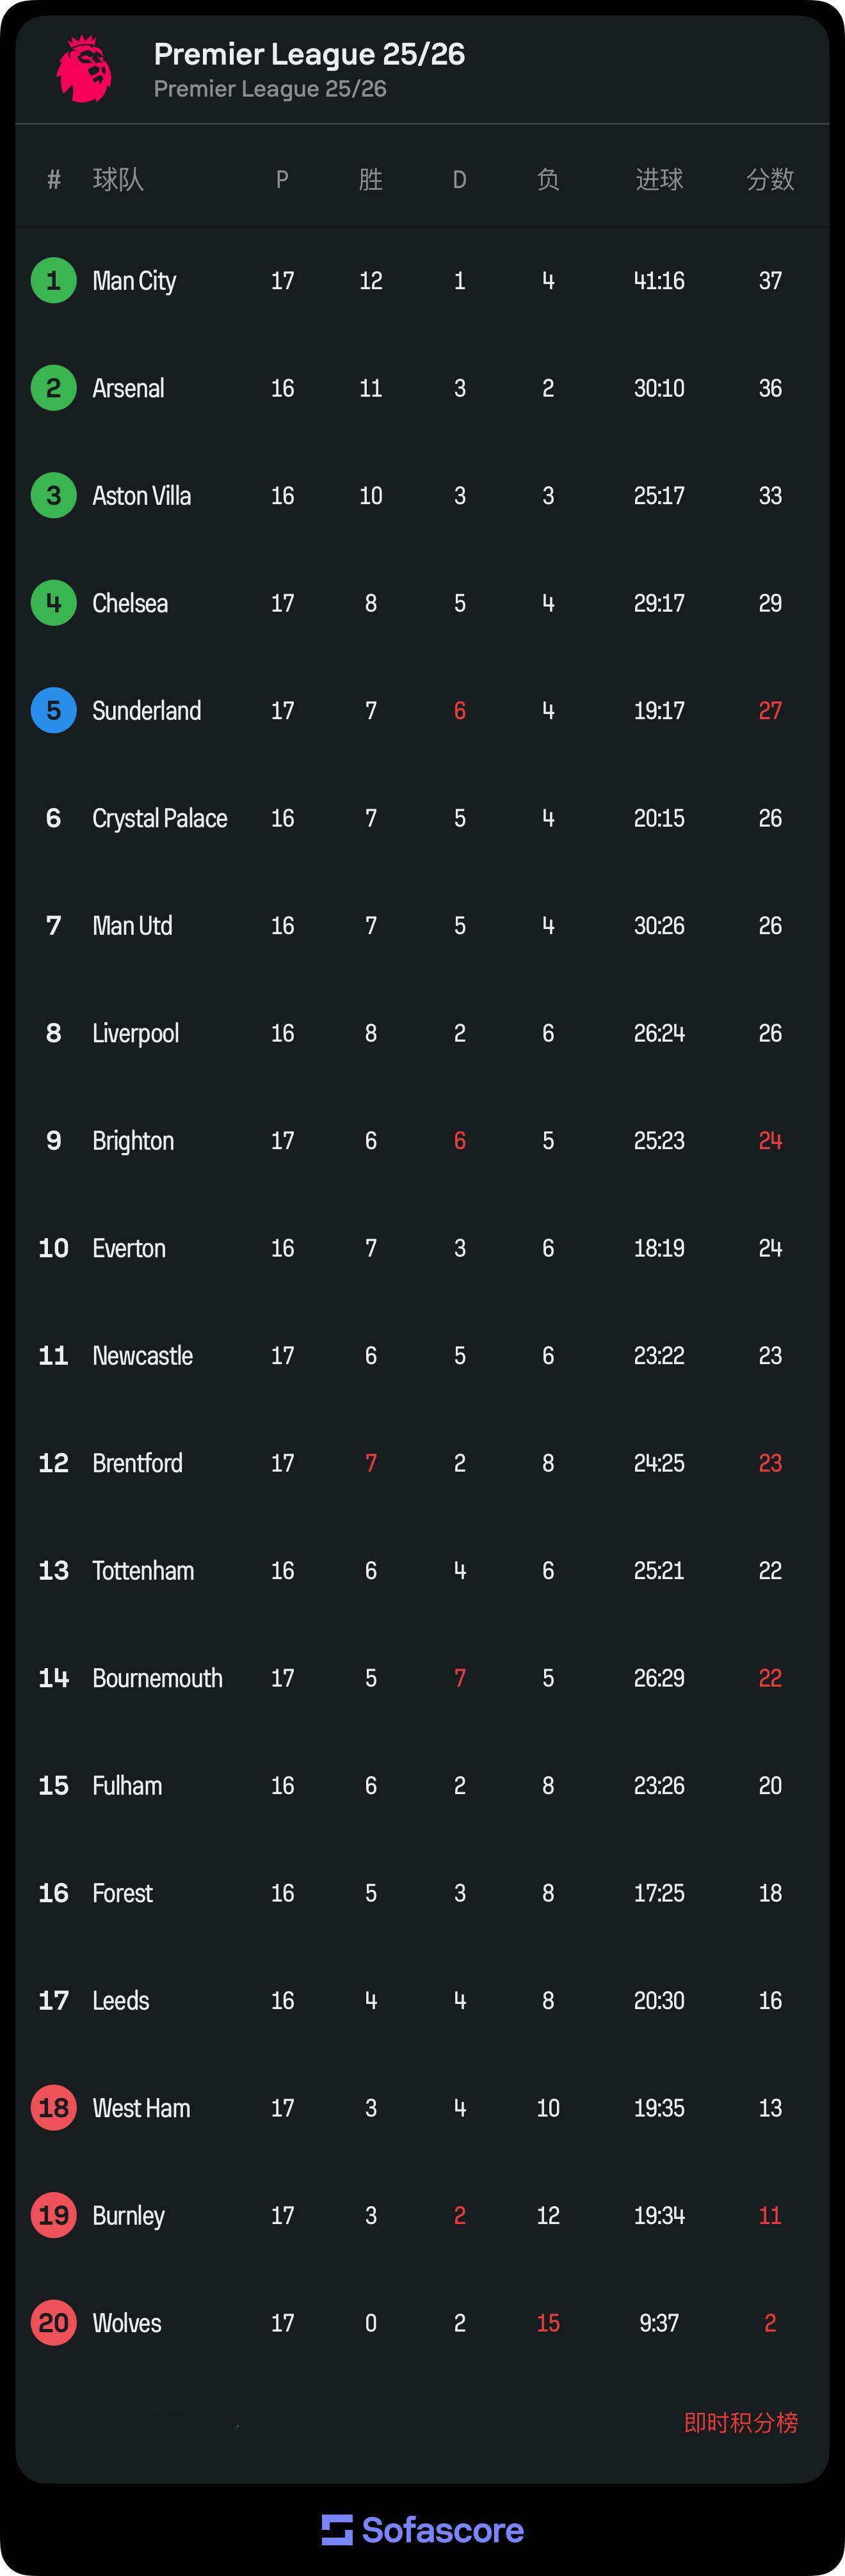
Task: Sort by the 进球 goals column header
Action: click(659, 180)
